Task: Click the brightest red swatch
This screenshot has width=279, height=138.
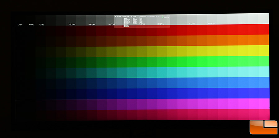Action: [264, 29]
